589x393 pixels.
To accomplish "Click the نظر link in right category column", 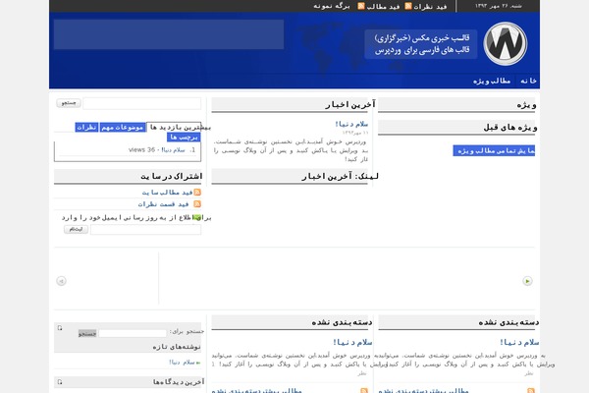I will (x=528, y=373).
